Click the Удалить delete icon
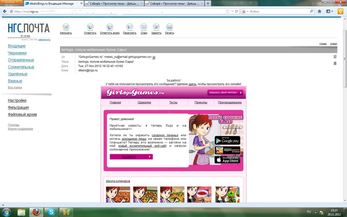This screenshot has height=217, width=347. pyautogui.click(x=156, y=27)
